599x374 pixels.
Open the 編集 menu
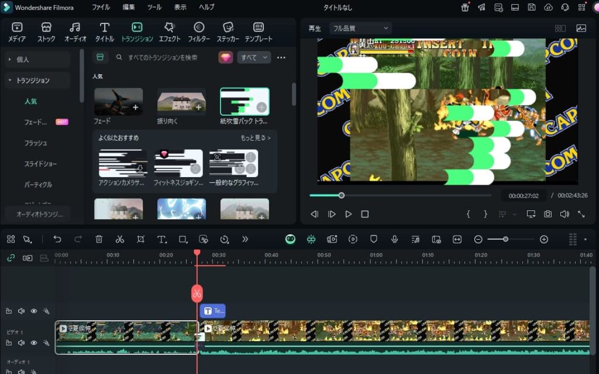click(129, 7)
